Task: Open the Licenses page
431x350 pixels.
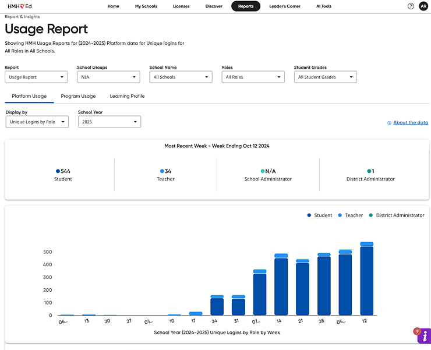Action: (181, 6)
